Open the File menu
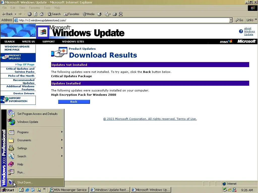The width and height of the screenshot is (258, 193). pyautogui.click(x=5, y=8)
